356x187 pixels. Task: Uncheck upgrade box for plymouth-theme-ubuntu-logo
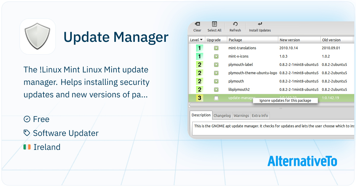click(x=216, y=73)
